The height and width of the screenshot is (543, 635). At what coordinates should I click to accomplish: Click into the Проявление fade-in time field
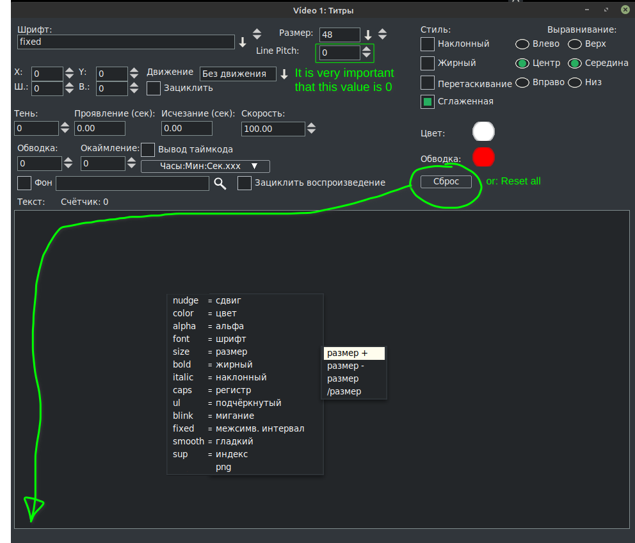coord(113,129)
